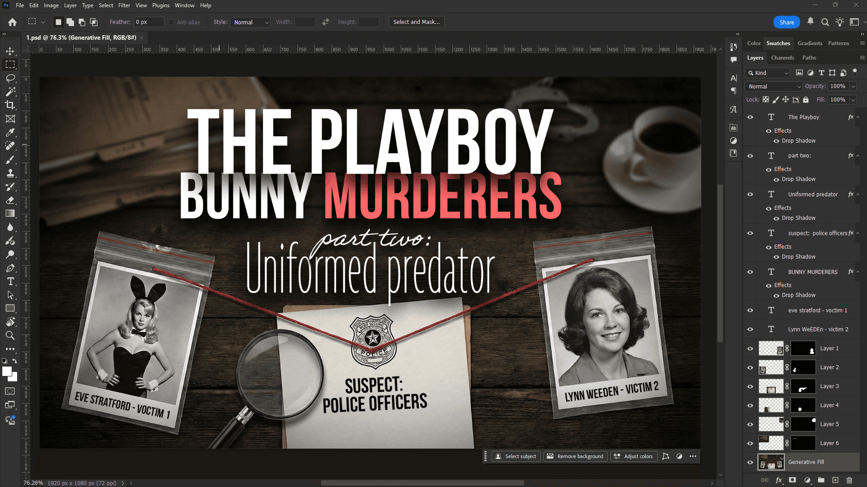Collapse effects of Uniformed predator layer
The image size is (867, 487).
[858, 195]
